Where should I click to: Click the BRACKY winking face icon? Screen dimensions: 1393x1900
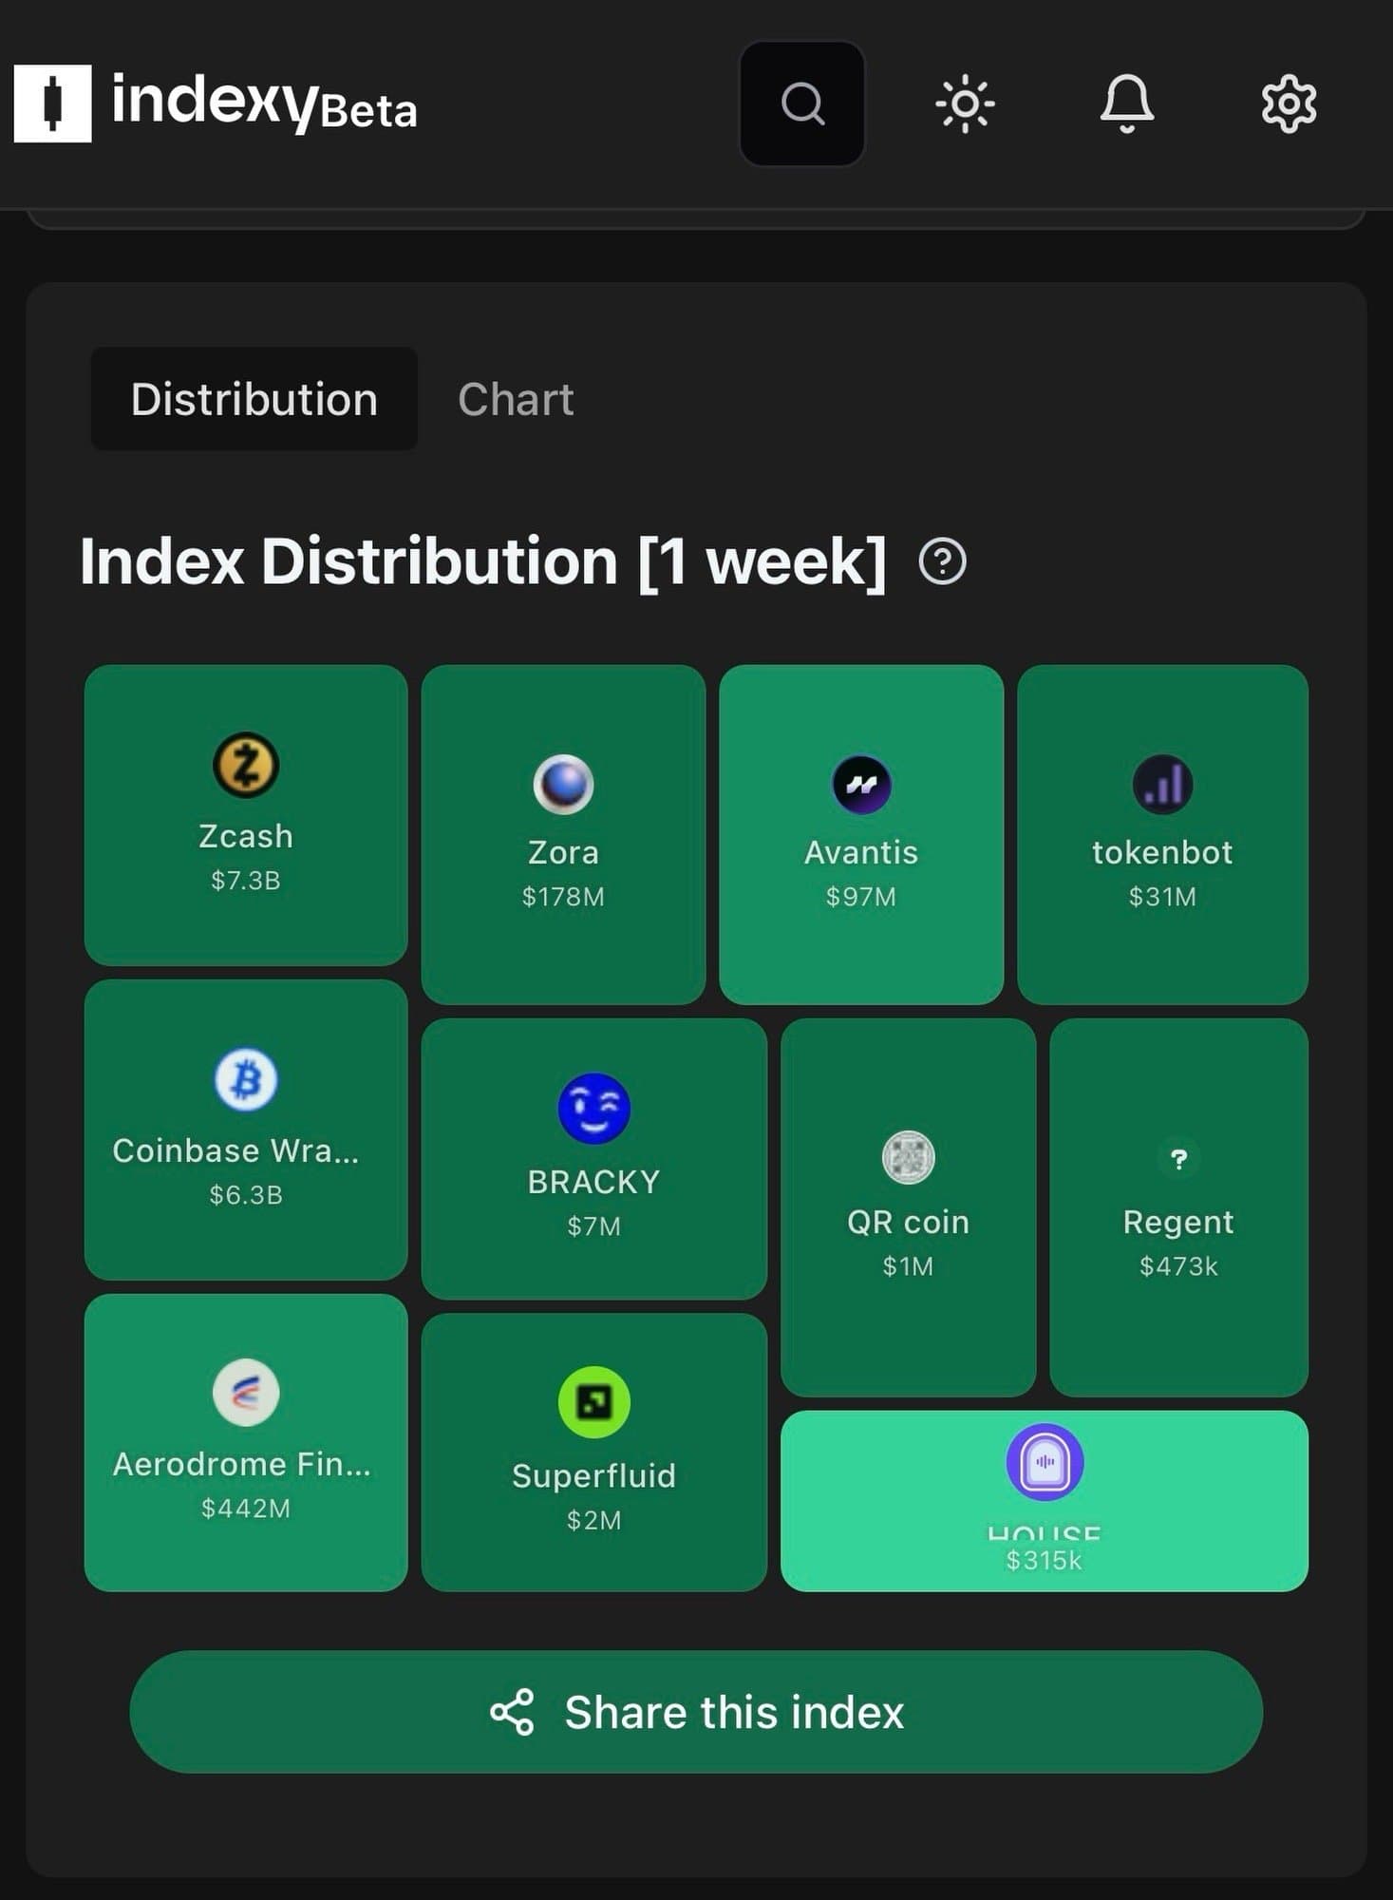tap(593, 1108)
